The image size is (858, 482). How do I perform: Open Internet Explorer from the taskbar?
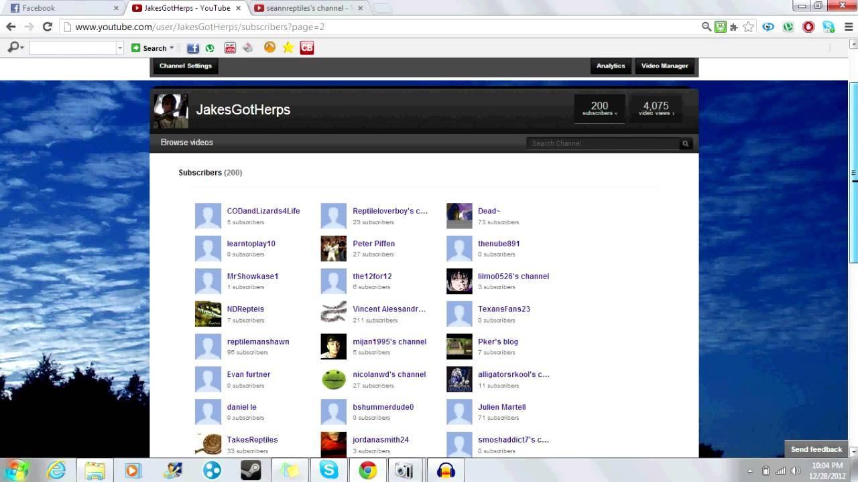coord(56,471)
